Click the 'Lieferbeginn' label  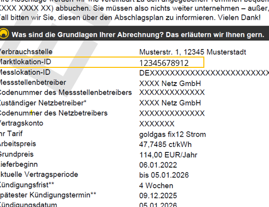[x=19, y=164]
